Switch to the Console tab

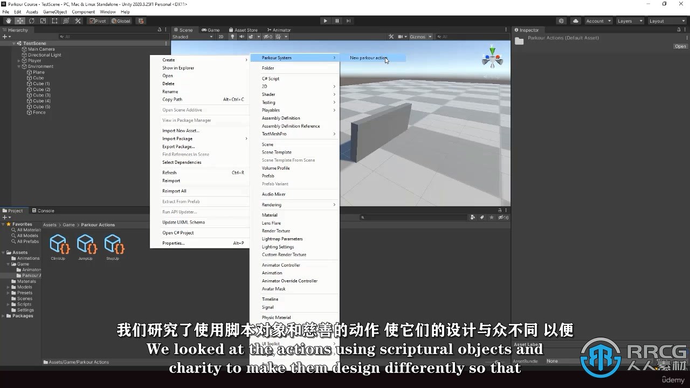(x=43, y=211)
